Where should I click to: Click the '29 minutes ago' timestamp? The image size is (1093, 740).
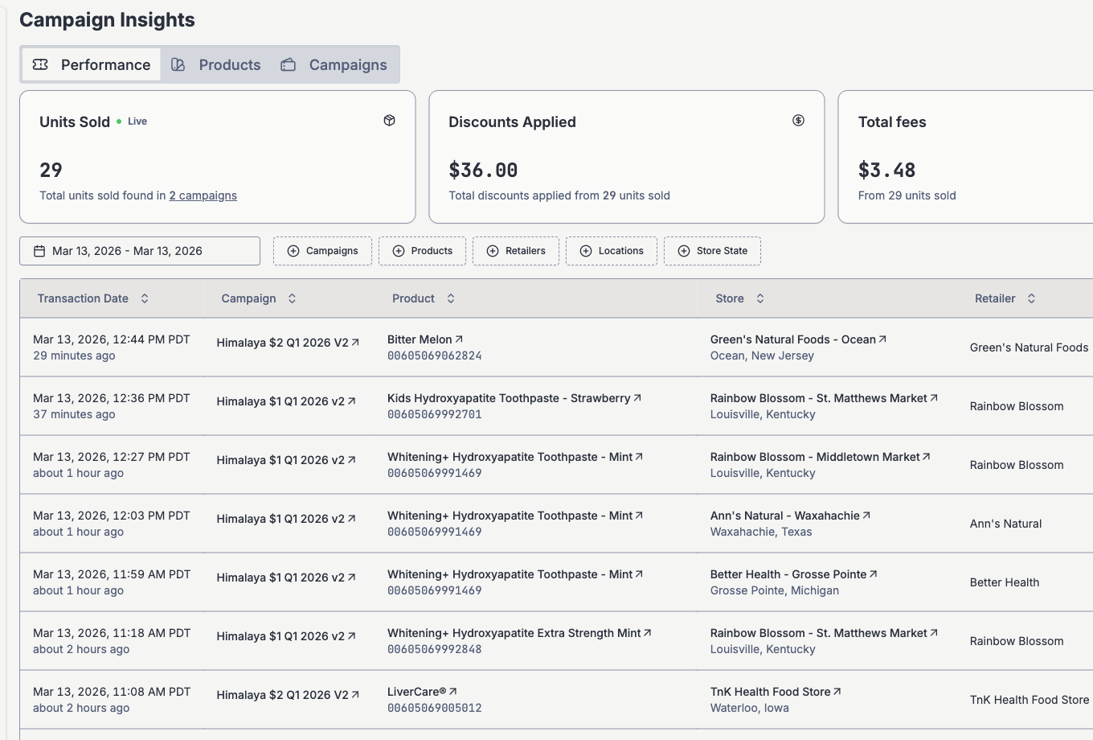[x=74, y=356]
